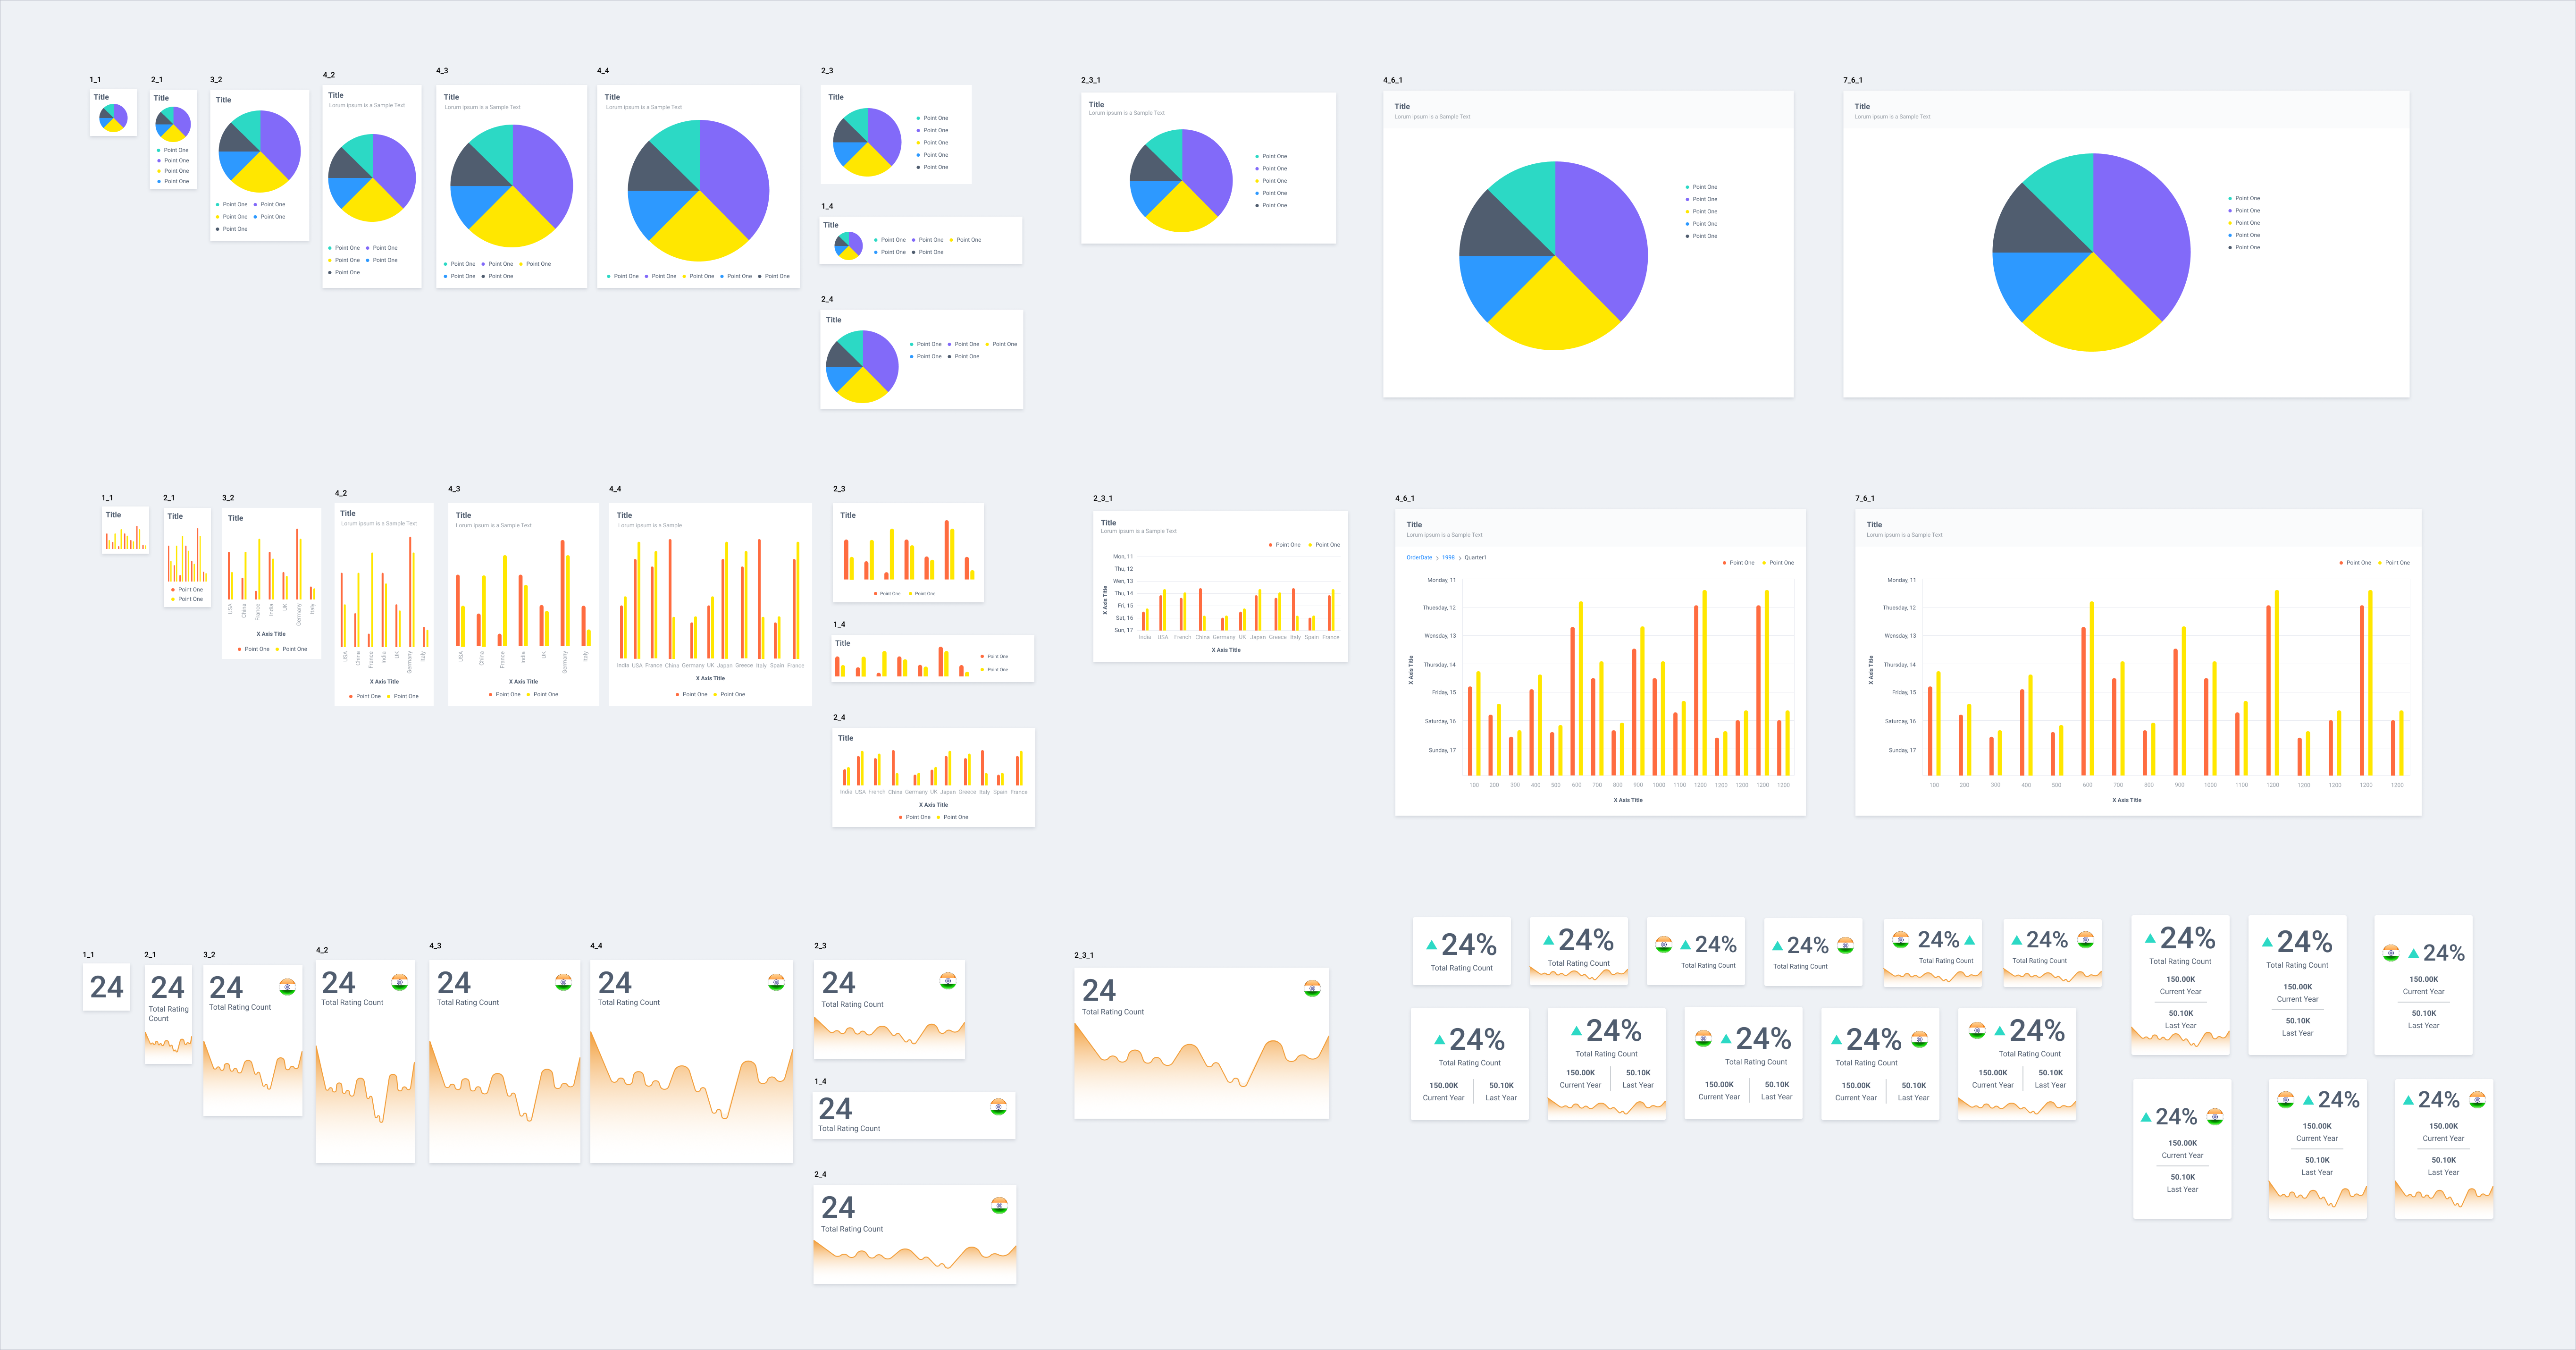Open 1998 breadcrumb link in bar chart 4_6_1
Image resolution: width=2576 pixels, height=1350 pixels.
point(1448,558)
